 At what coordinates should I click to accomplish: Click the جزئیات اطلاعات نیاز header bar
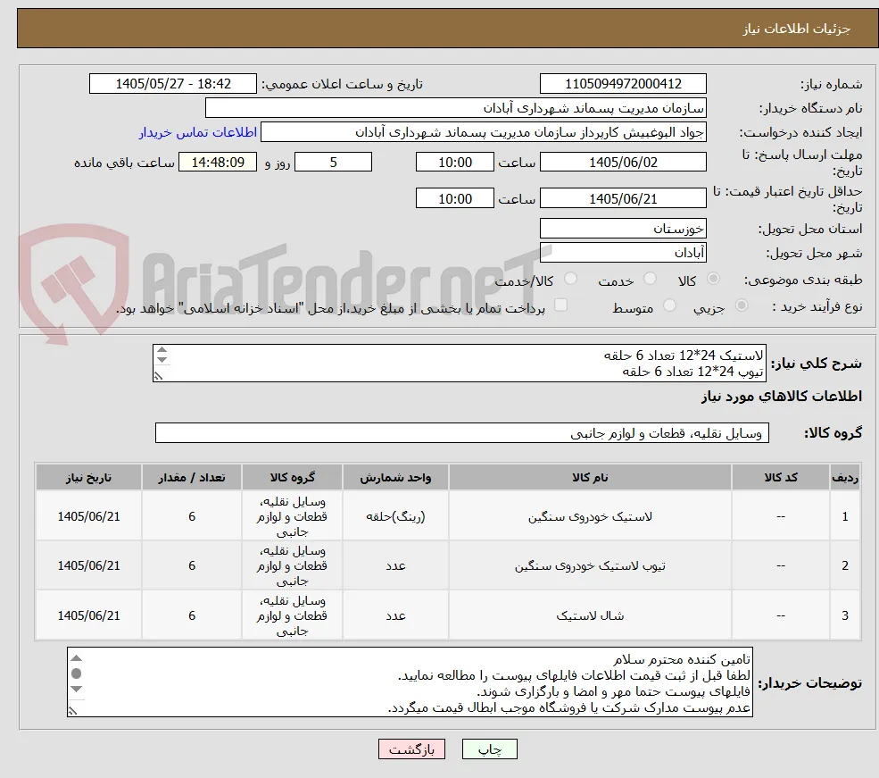click(447, 28)
